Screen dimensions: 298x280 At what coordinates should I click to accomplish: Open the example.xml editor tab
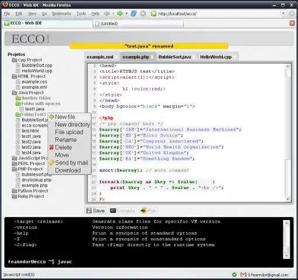click(100, 57)
